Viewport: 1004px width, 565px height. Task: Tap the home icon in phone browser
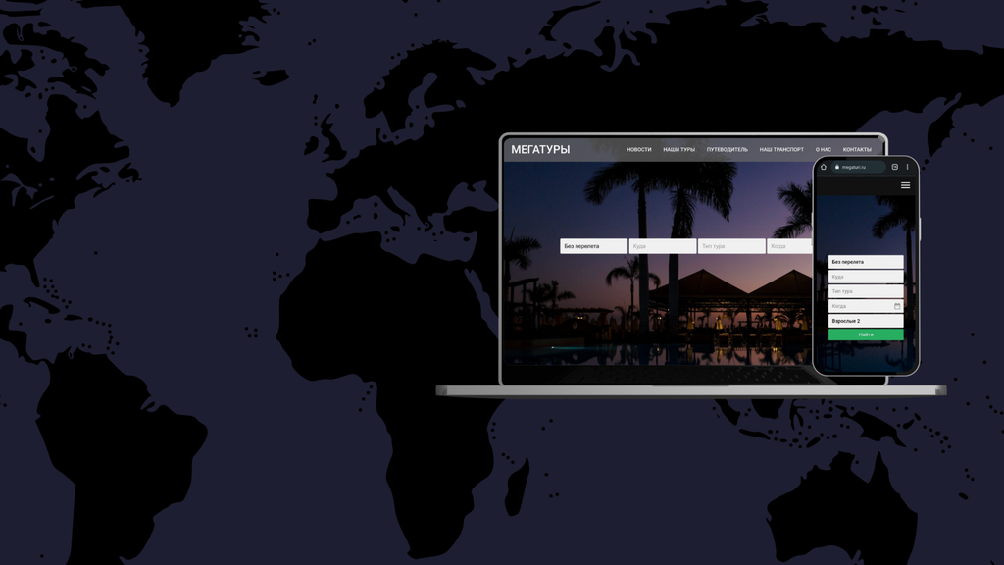coord(824,167)
